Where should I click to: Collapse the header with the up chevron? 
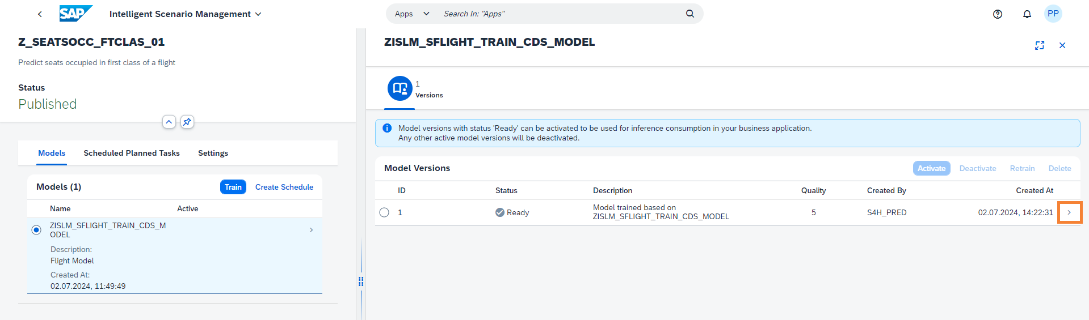tap(169, 122)
